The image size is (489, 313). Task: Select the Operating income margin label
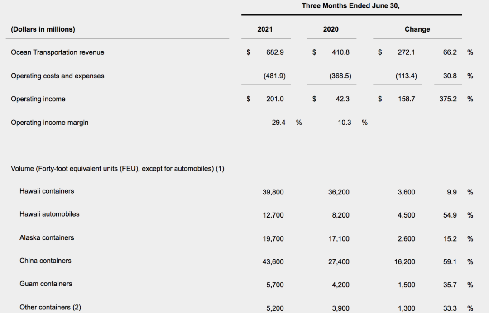[50, 123]
